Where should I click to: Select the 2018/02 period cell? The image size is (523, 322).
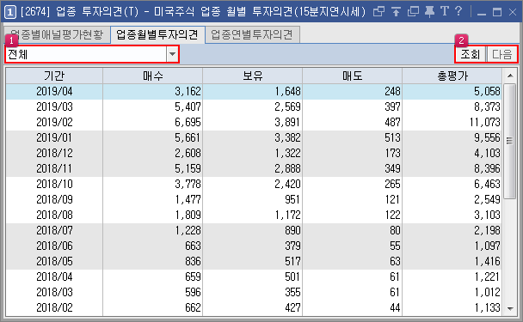pyautogui.click(x=54, y=308)
